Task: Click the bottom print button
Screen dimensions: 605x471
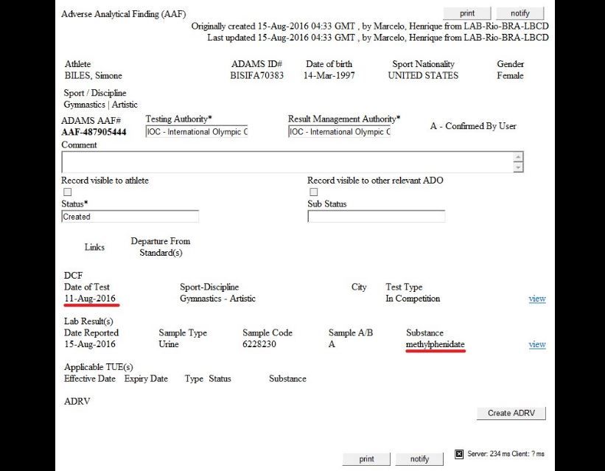Action: (366, 458)
